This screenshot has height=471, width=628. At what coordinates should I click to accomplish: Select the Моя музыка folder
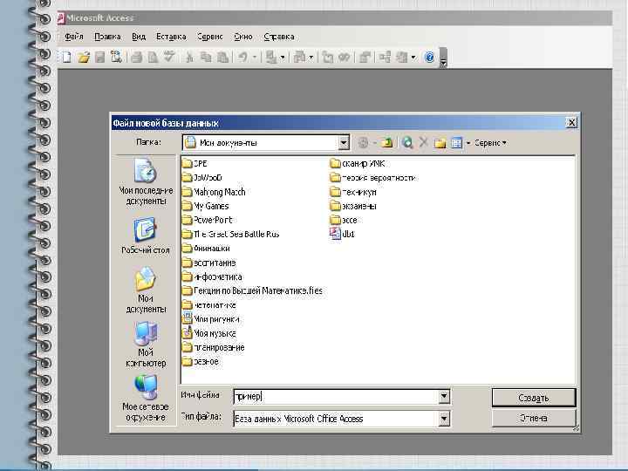click(x=209, y=333)
